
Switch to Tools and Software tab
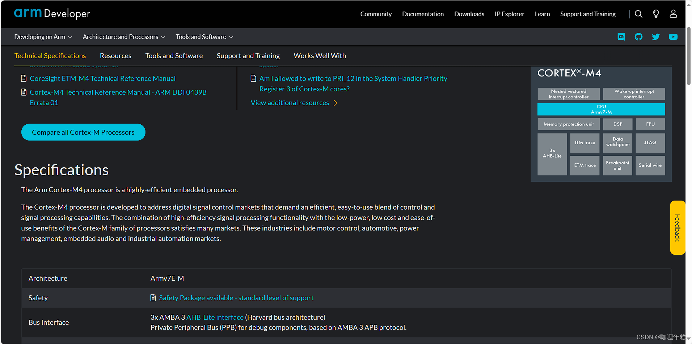(x=174, y=56)
